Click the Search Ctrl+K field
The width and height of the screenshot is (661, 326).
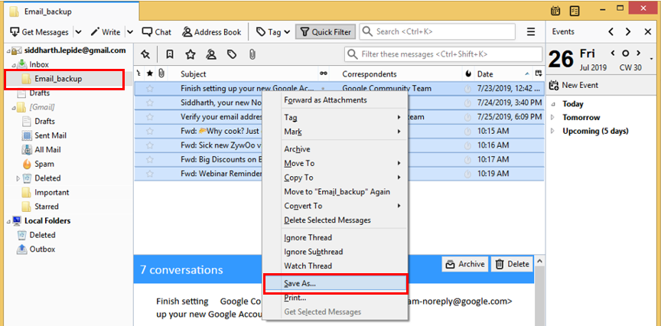click(437, 31)
